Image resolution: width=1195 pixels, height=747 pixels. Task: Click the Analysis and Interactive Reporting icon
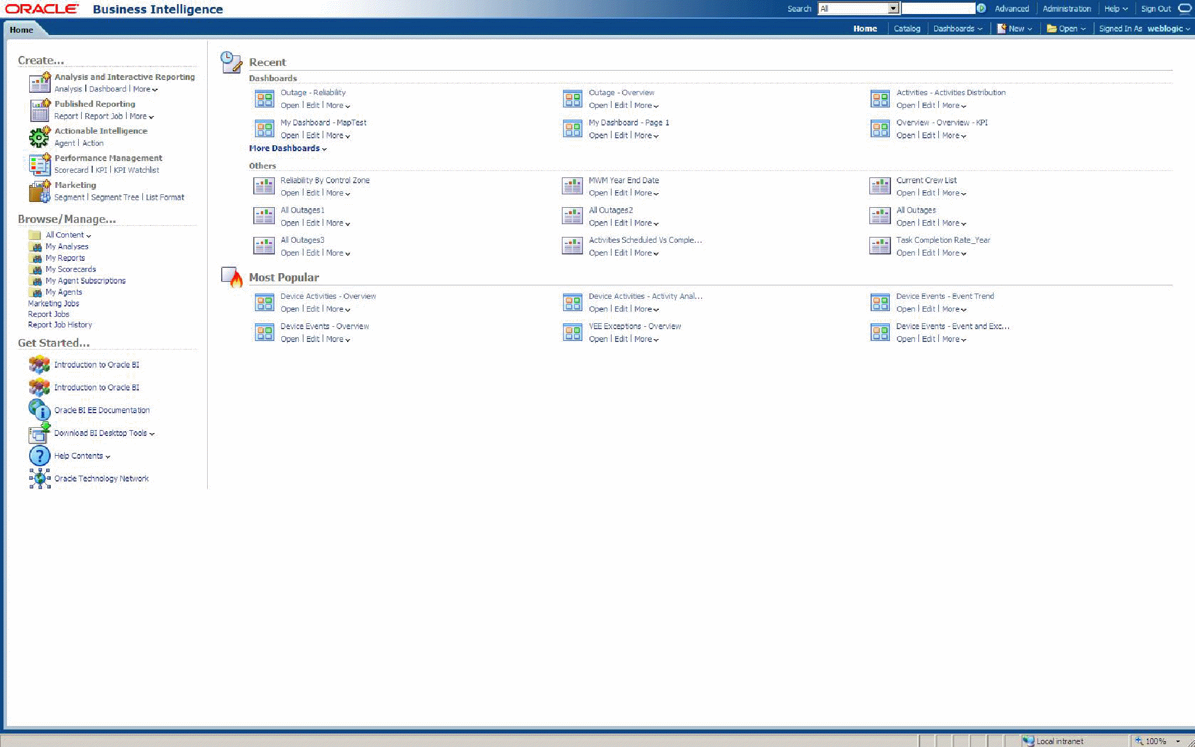40,82
